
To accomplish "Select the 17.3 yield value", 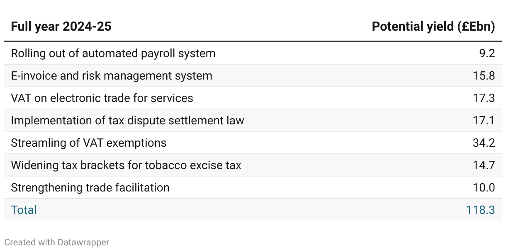I will pyautogui.click(x=484, y=98).
